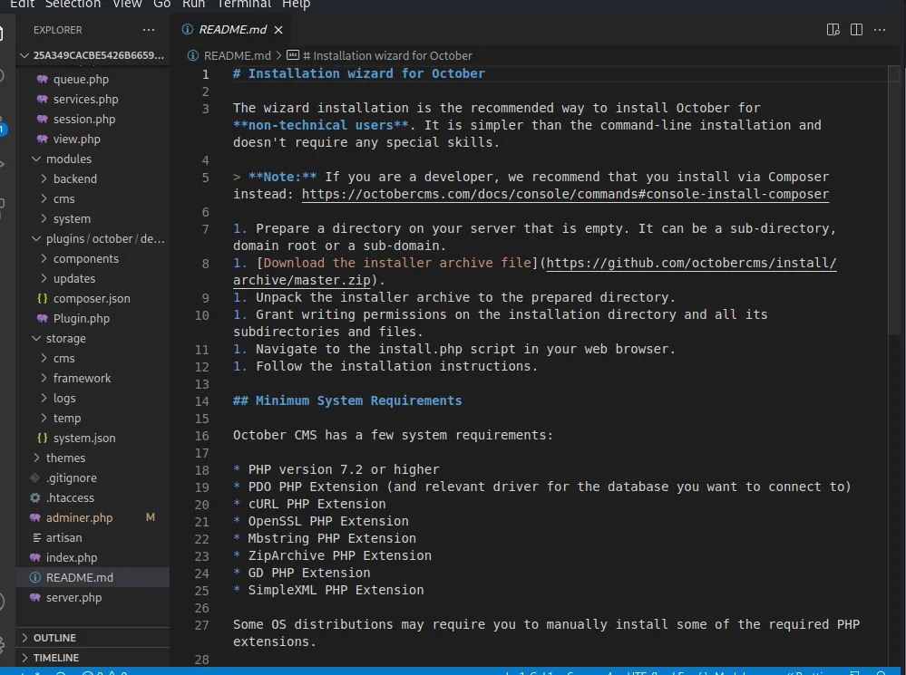Split the editor to the right
906x675 pixels.
click(856, 30)
